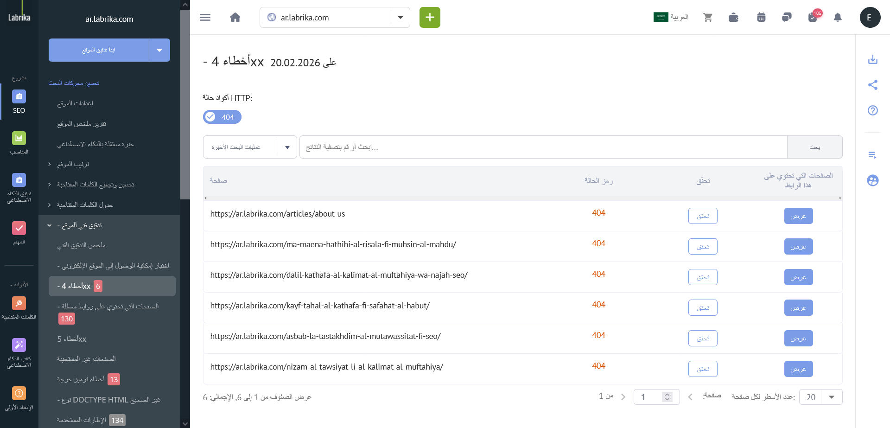Open إعدادات الموقع menu item
This screenshot has width=890, height=428.
75,103
